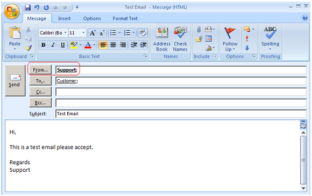Viewport: 312px width, 196px height.
Task: Click the message body vertical scrollbar
Action: point(303,160)
